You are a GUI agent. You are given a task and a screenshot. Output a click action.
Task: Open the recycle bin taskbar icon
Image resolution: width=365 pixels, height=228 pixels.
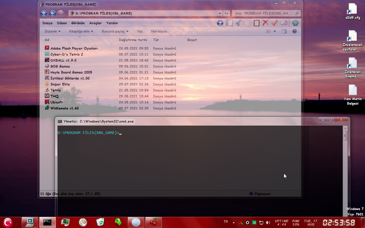[x=100, y=222]
